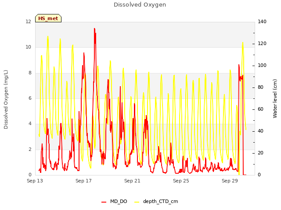This screenshot has width=281, height=210.
Task: Click the red MD_DO legend swatch
Action: tap(104, 202)
